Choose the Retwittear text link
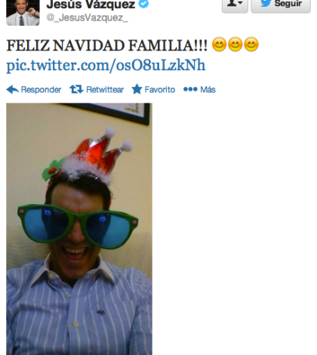 coord(105,89)
